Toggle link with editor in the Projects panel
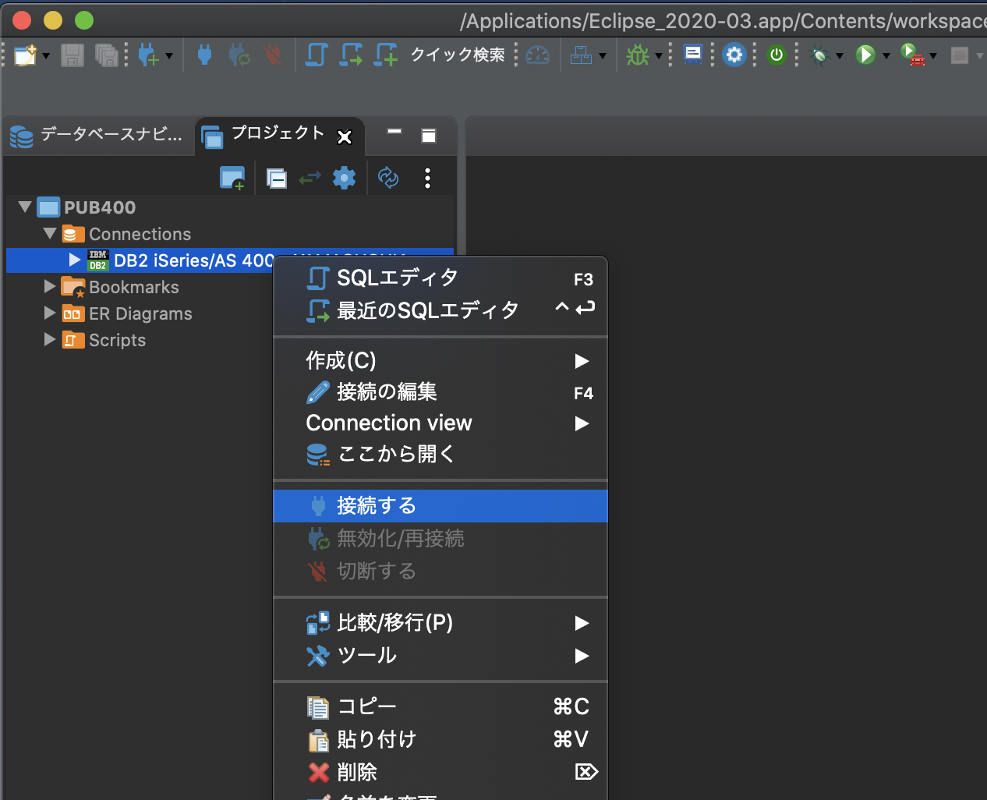This screenshot has width=987, height=800. (310, 177)
